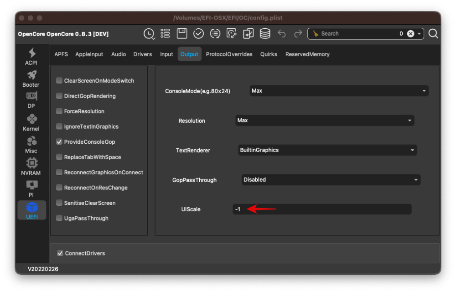This screenshot has height=293, width=456.
Task: Switch to the Input tab
Action: 166,54
